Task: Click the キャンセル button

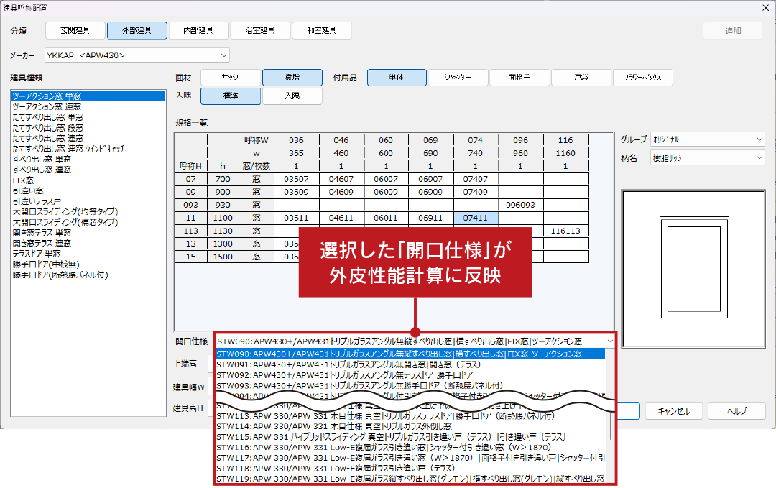Action: click(x=673, y=411)
